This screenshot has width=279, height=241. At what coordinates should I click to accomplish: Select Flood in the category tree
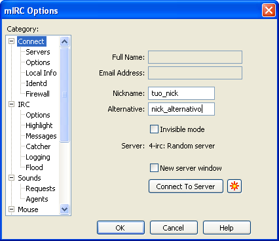tap(34, 167)
